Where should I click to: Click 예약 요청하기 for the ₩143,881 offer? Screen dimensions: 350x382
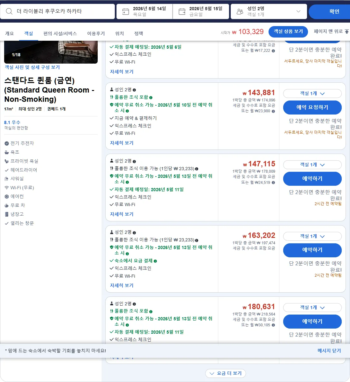pyautogui.click(x=312, y=108)
